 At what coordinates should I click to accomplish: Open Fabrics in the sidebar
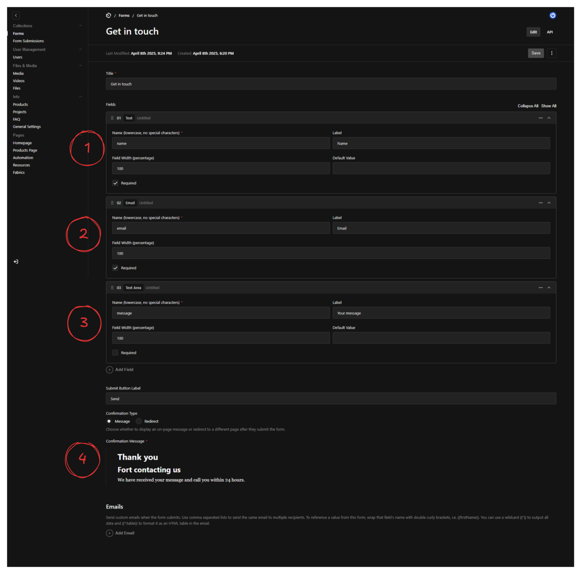(19, 172)
